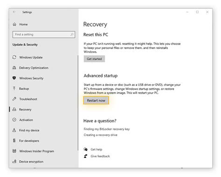This screenshot has height=177, width=221.
Task: Open For developers settings
Action: coord(29,141)
